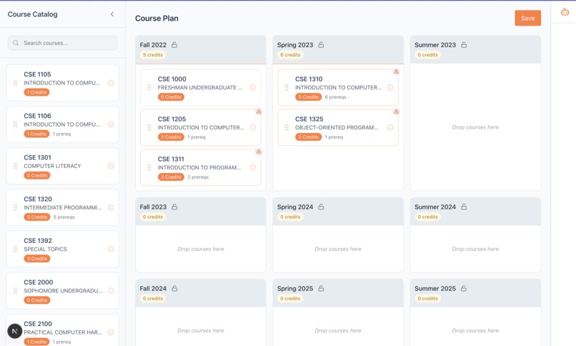Open info icon for catalog CSE 1320
Image resolution: width=576 pixels, height=346 pixels.
111,207
